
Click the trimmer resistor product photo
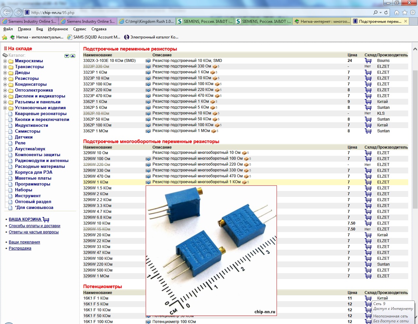click(x=211, y=251)
